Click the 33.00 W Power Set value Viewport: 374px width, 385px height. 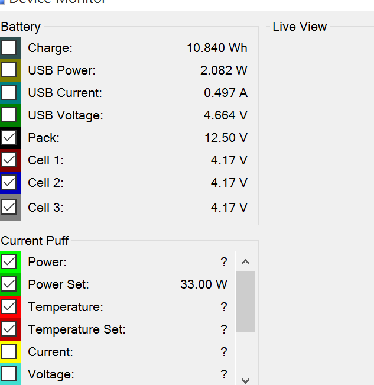pyautogui.click(x=203, y=284)
